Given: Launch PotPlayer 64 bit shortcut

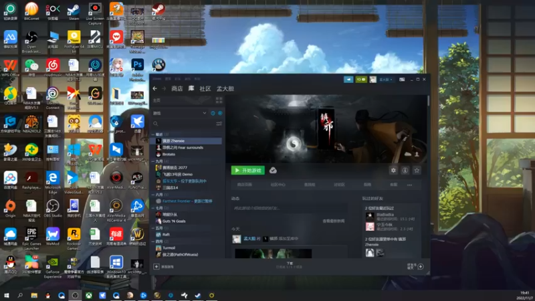Looking at the screenshot, I should 74,41.
